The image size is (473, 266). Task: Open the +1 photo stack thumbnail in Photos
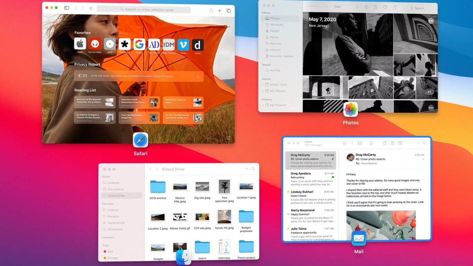click(427, 88)
